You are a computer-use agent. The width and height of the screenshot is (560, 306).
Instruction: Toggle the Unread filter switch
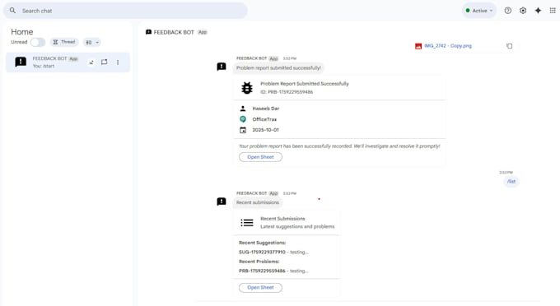pyautogui.click(x=38, y=42)
